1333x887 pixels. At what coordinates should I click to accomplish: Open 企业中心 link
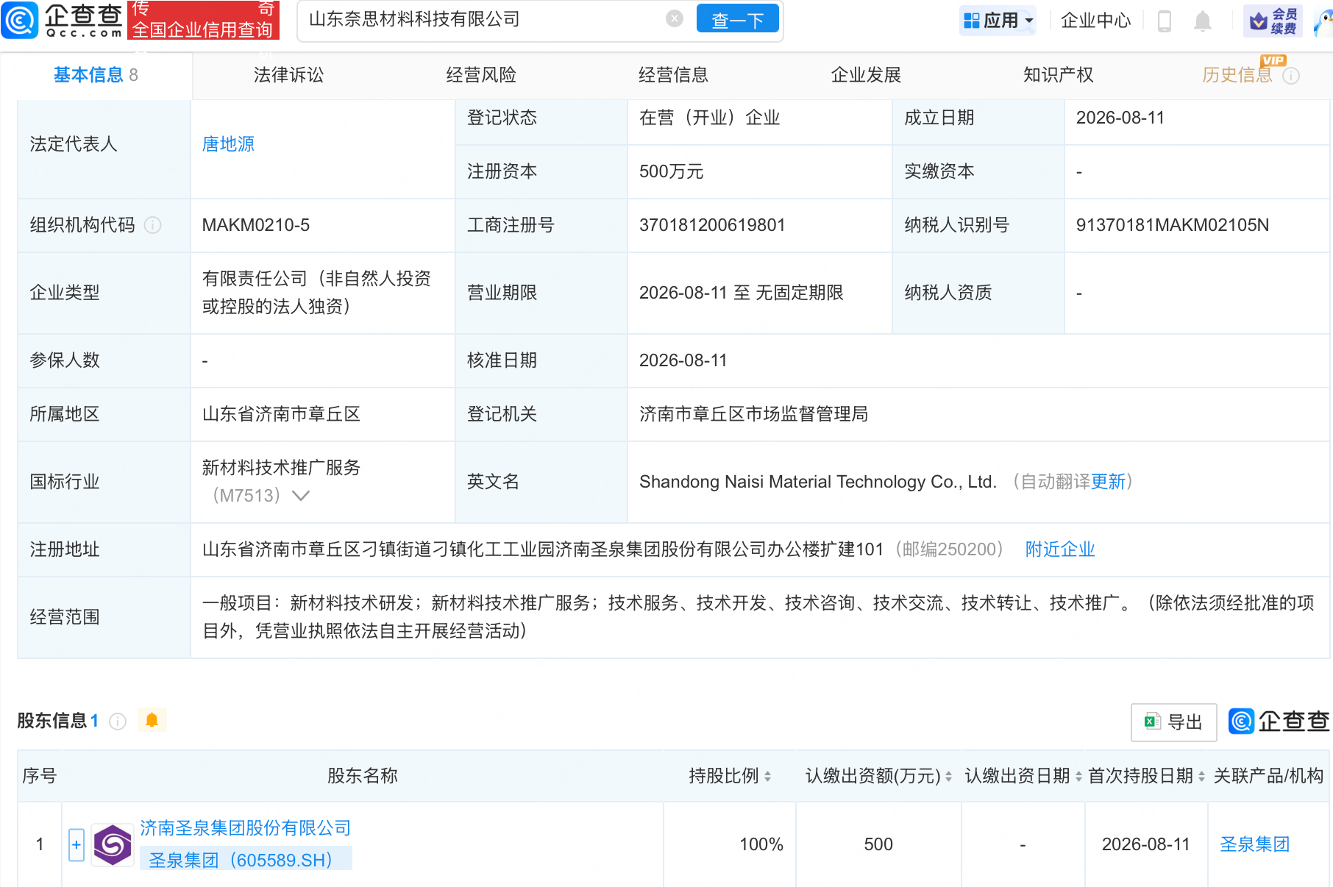click(x=1095, y=21)
